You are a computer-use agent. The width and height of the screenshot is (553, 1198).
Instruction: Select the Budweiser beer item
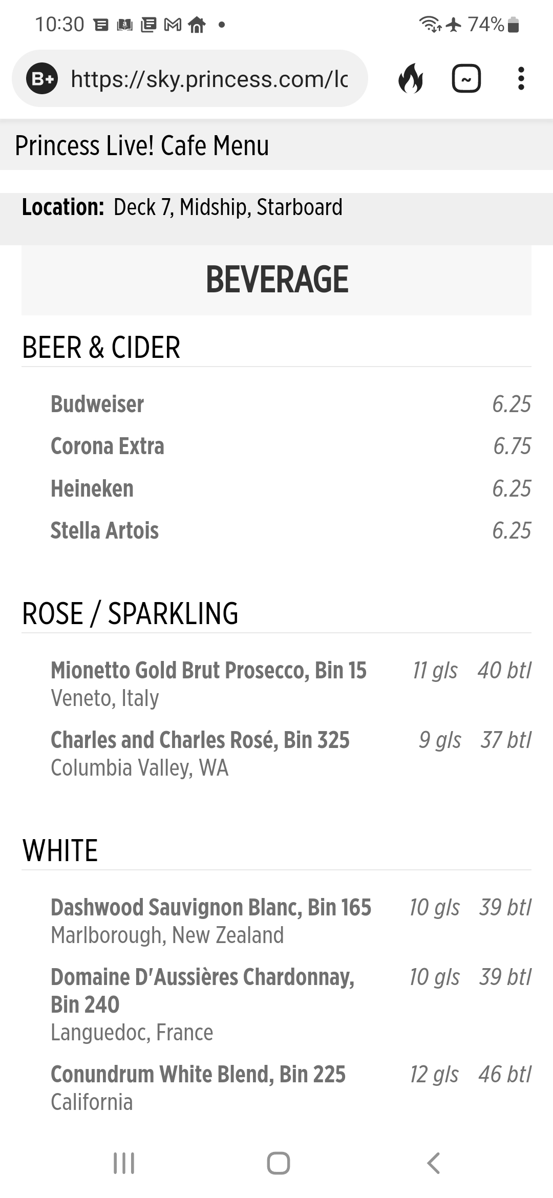291,404
